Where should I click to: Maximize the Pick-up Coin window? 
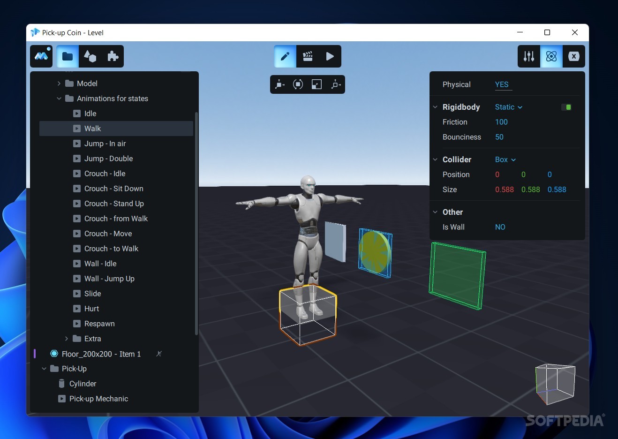(547, 32)
